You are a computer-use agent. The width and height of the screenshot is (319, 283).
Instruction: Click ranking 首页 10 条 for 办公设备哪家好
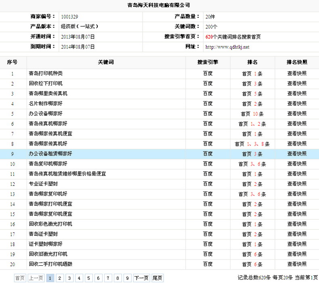pyautogui.click(x=252, y=114)
